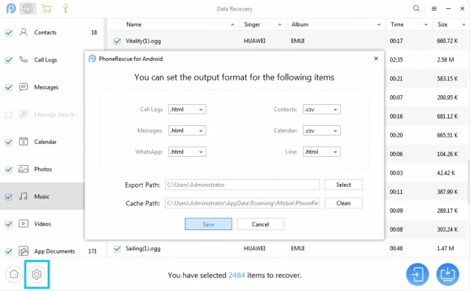Open Contacts format dropdown
The width and height of the screenshot is (470, 291).
pos(322,109)
